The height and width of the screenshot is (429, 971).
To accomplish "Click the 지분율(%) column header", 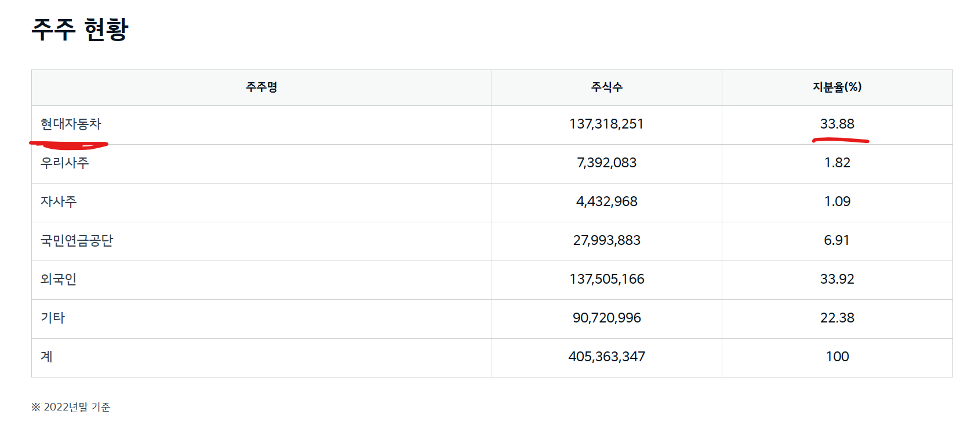I will (837, 87).
